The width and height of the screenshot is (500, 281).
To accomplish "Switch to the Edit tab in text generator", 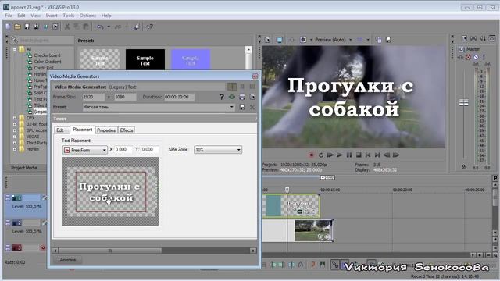I will coord(60,130).
